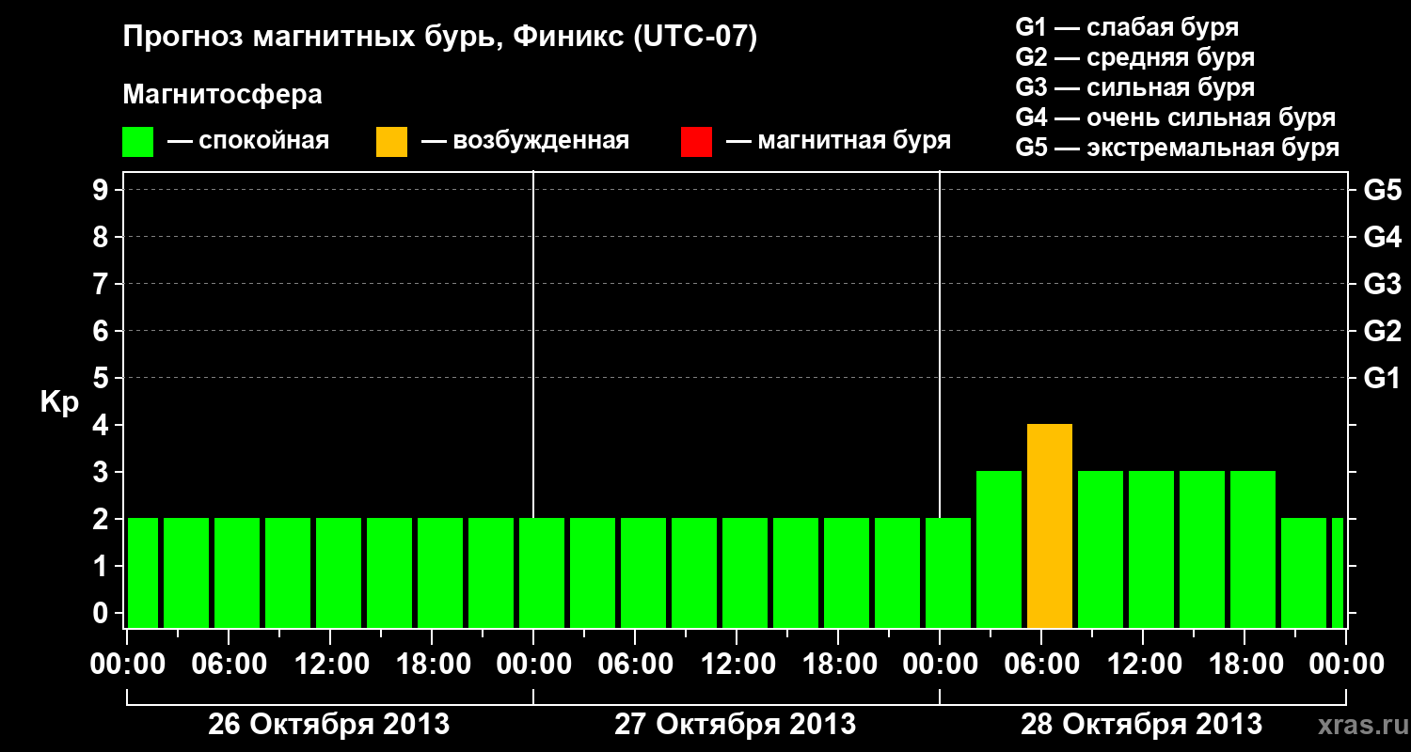Click the 'G2' label on the right axis
The width and height of the screenshot is (1411, 752).
pyautogui.click(x=1383, y=331)
